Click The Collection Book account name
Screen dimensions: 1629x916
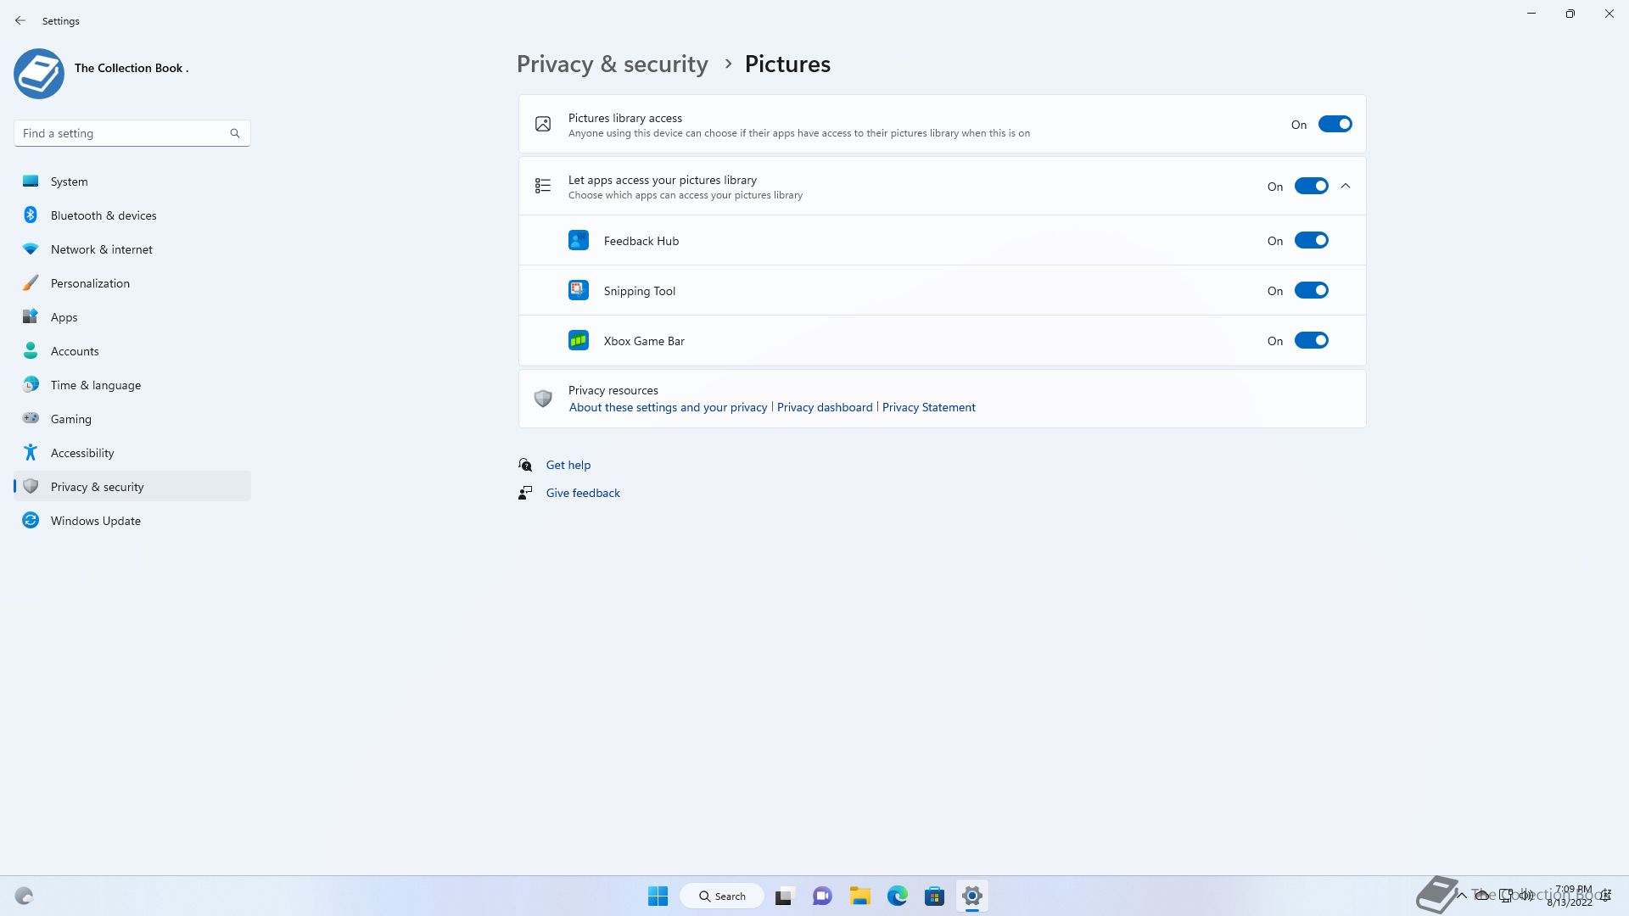coord(132,68)
